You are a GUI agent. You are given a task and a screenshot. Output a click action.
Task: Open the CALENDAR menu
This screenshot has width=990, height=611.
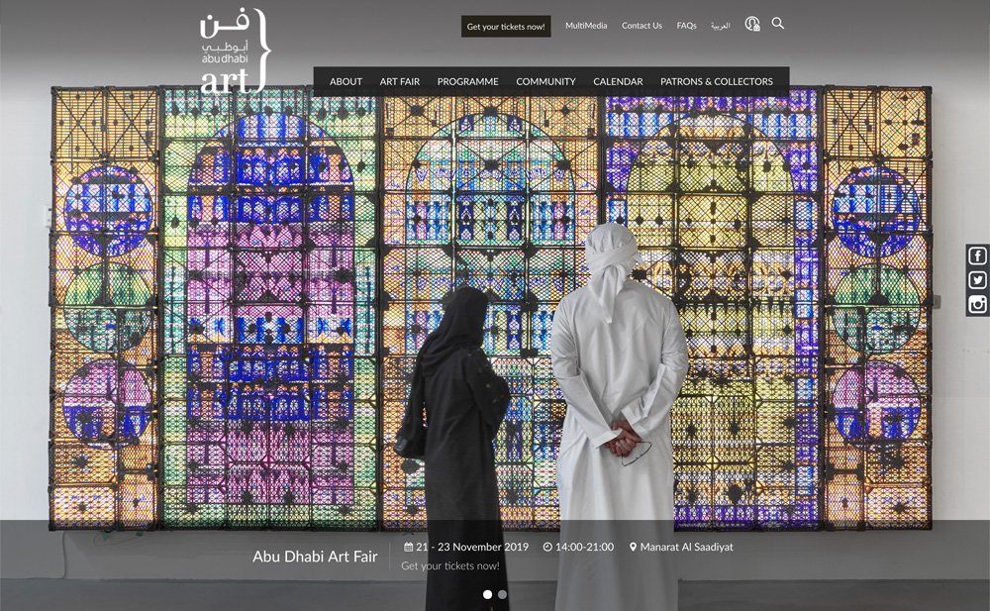point(618,81)
